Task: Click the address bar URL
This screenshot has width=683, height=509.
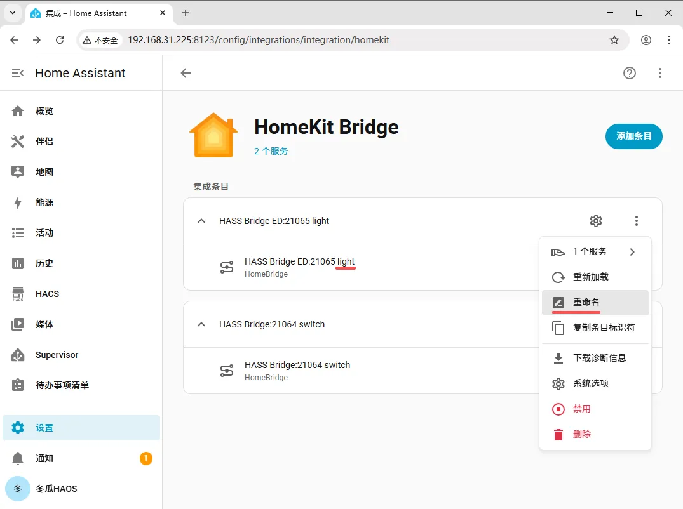Action: [259, 40]
